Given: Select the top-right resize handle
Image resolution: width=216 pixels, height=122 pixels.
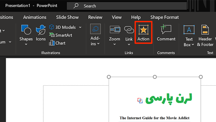Looking at the screenshot, I should [x=201, y=77].
